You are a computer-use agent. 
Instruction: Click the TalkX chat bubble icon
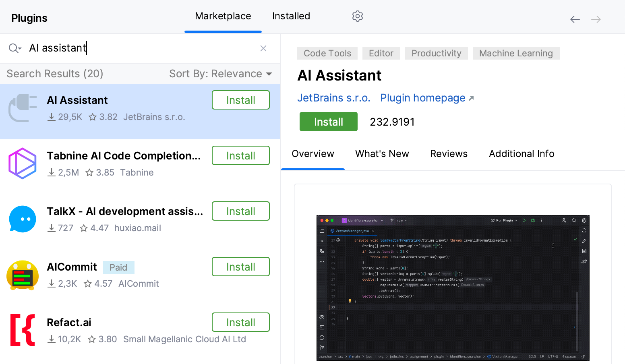(x=23, y=219)
